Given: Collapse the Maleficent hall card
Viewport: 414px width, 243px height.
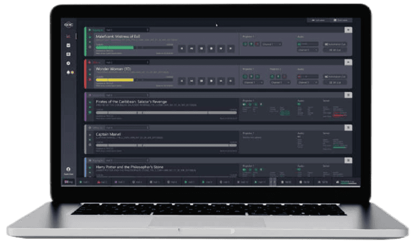Looking at the screenshot, I should [x=348, y=30].
